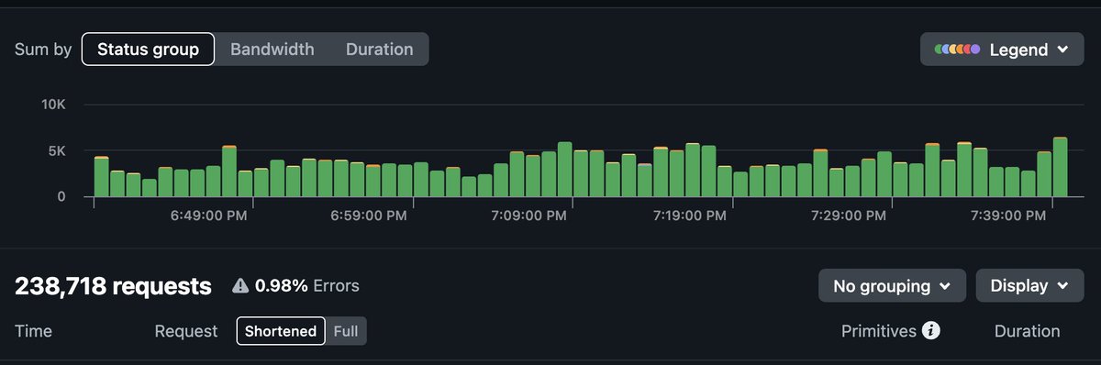The width and height of the screenshot is (1101, 365).
Task: Select Status group sum option
Action: [148, 50]
